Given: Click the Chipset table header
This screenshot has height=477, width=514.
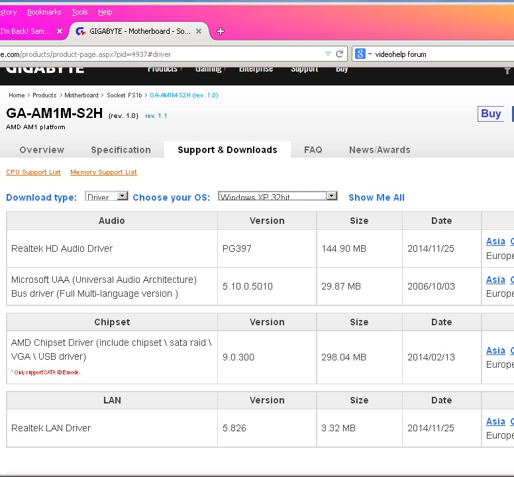Looking at the screenshot, I should click(x=112, y=322).
